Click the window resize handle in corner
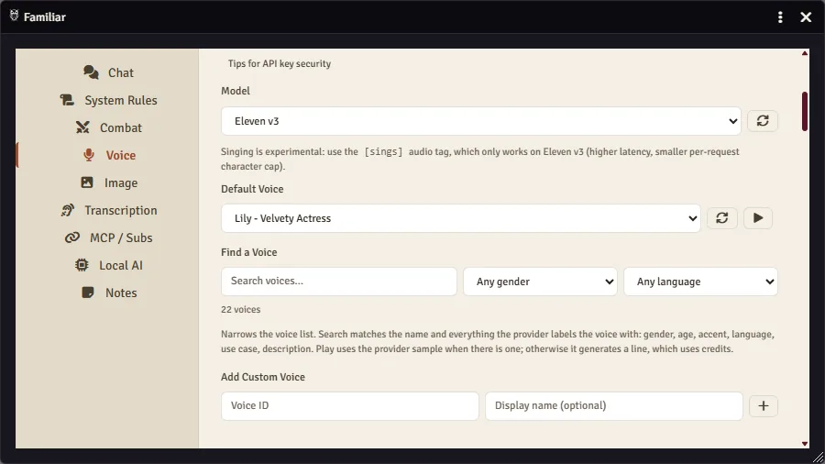 point(819,458)
